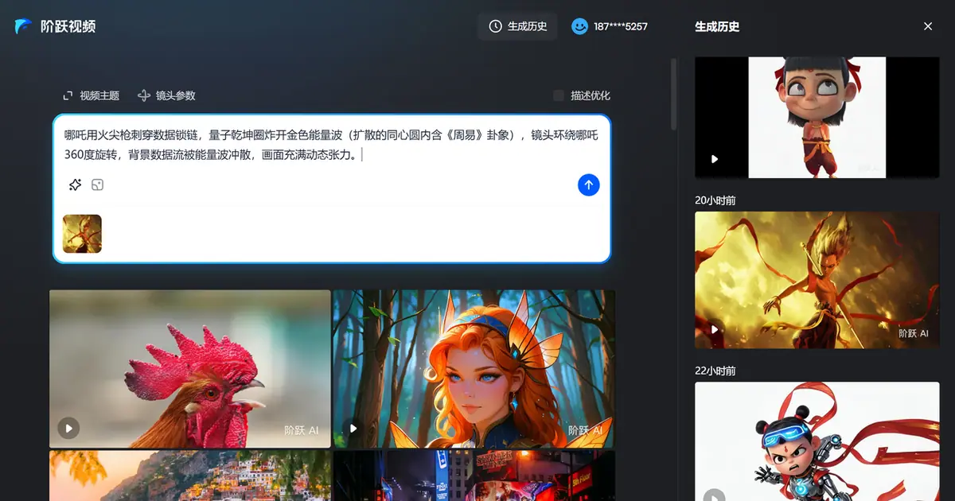
Task: Enable the 描述优化 checkbox
Action: pyautogui.click(x=559, y=95)
